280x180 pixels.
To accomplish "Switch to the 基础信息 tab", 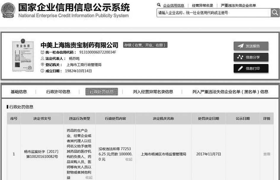I will coord(19,92).
